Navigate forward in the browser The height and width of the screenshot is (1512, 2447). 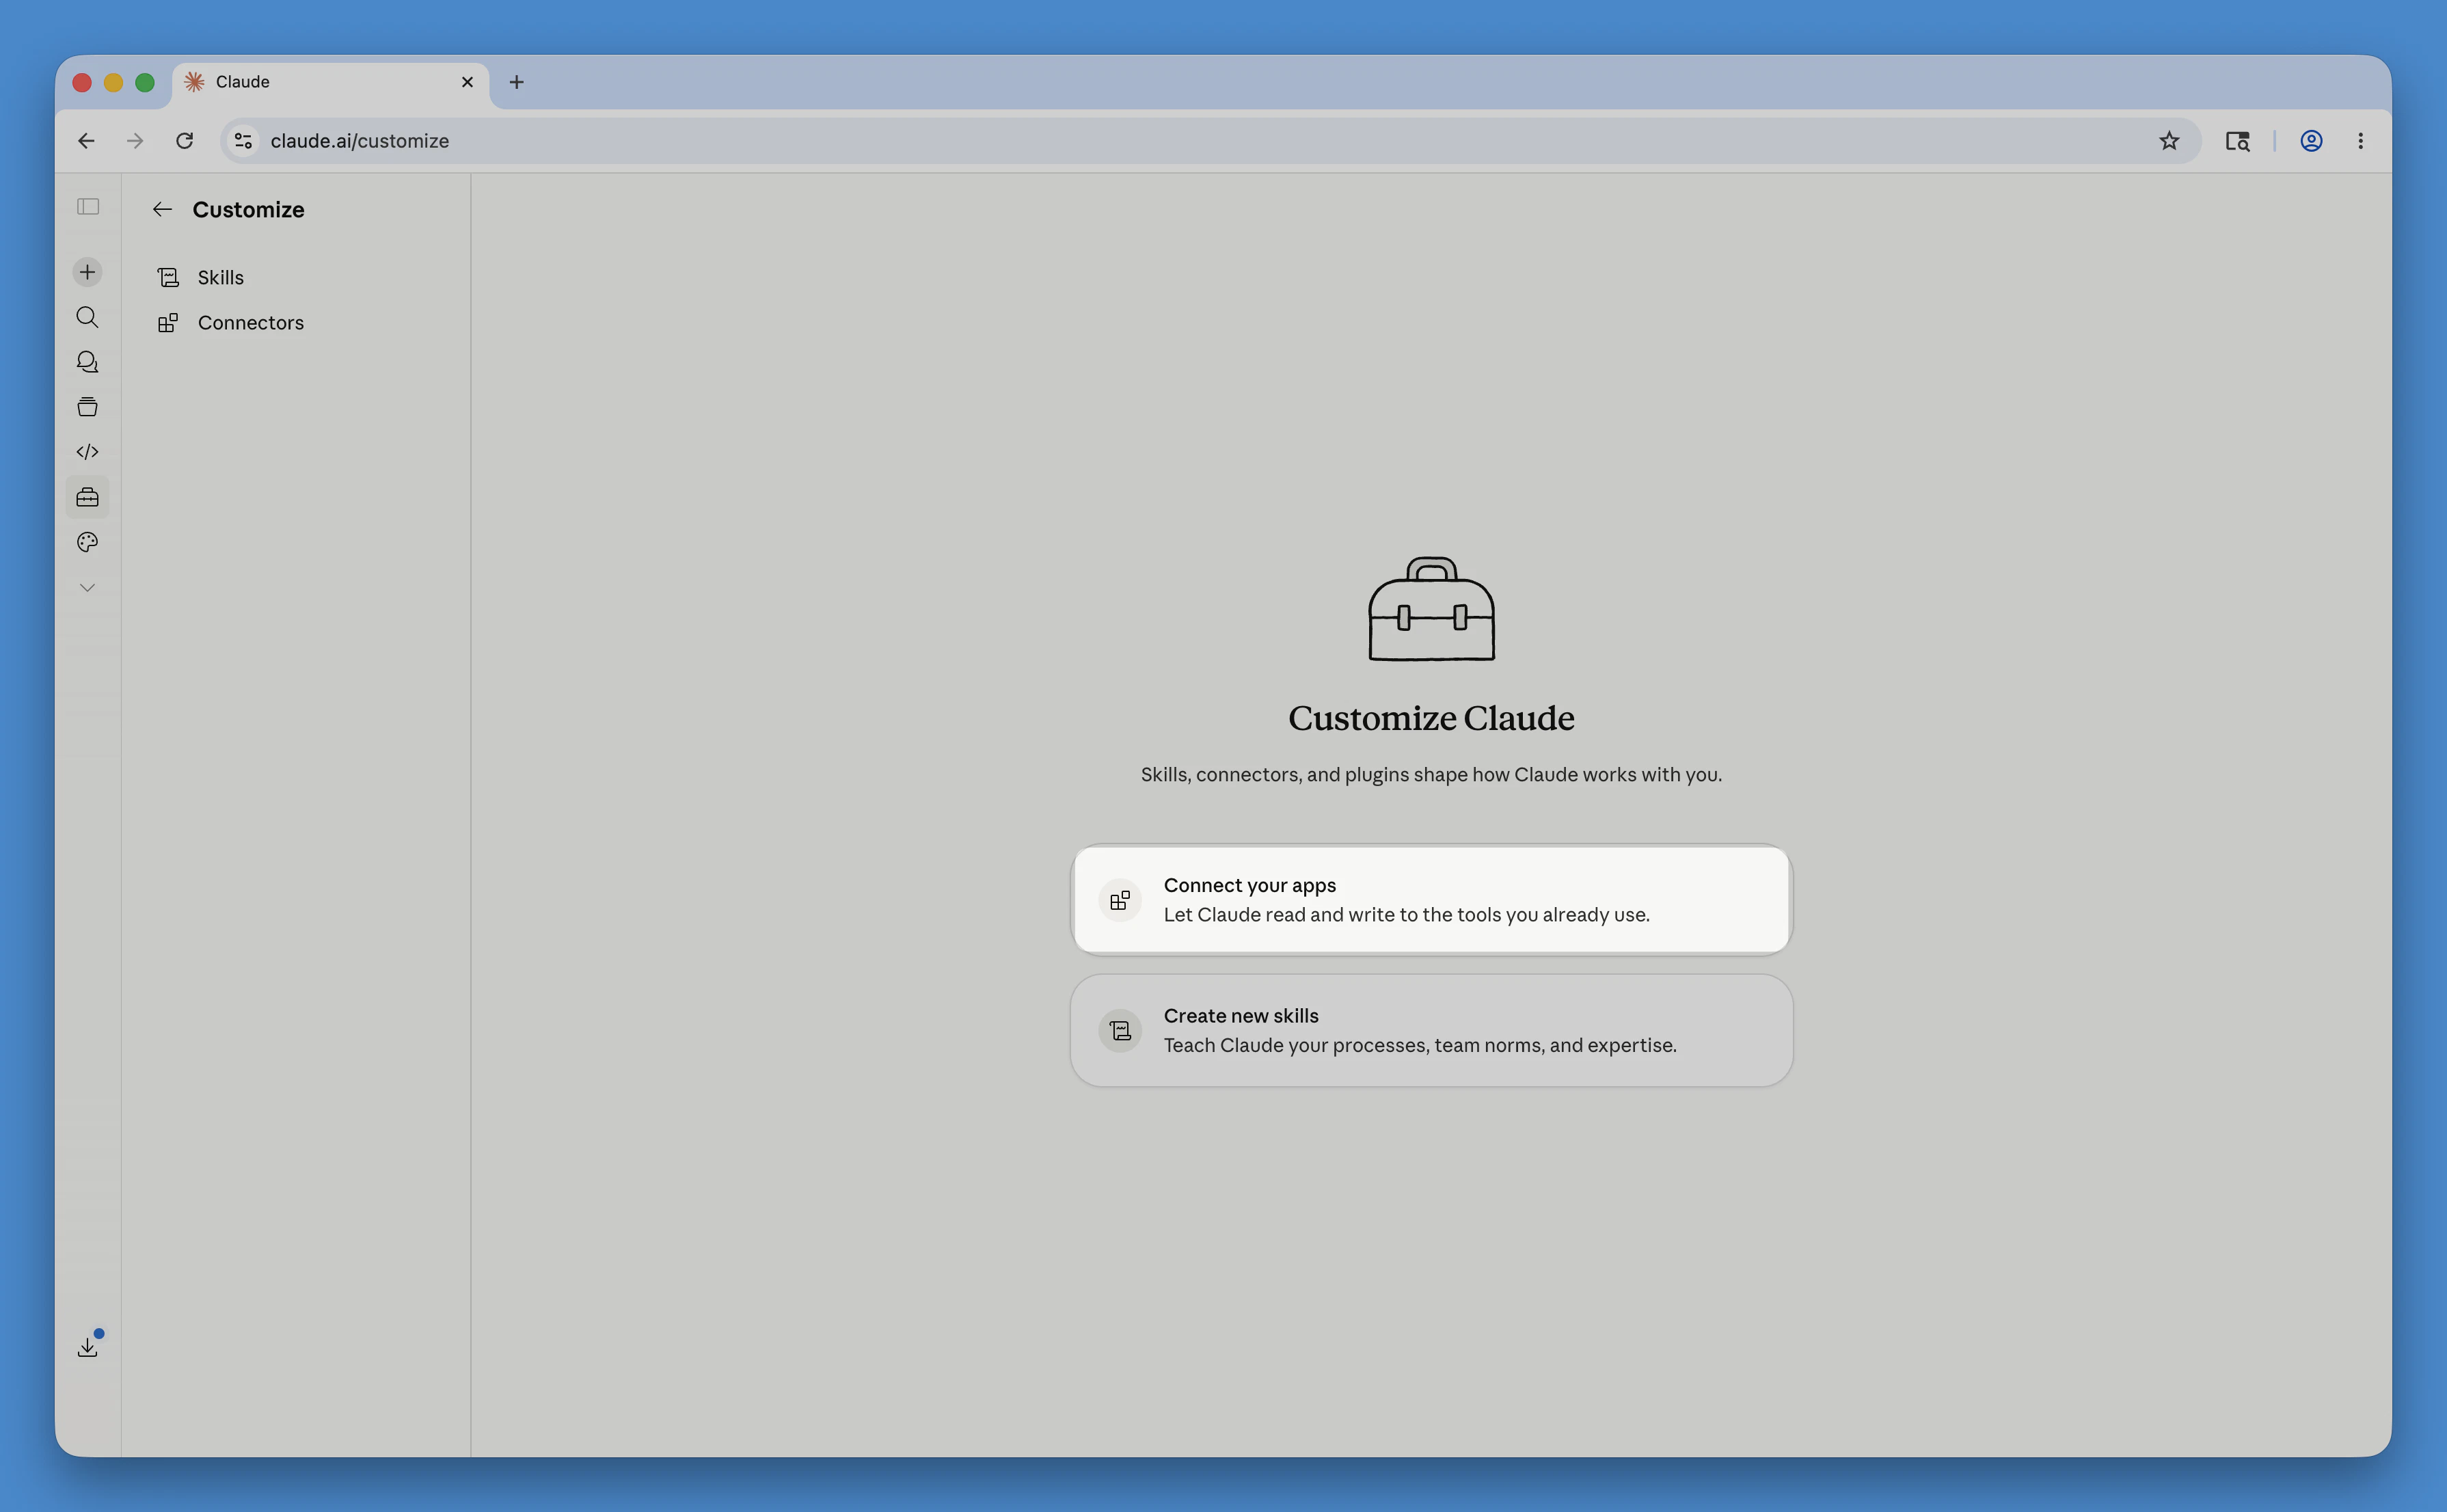point(135,141)
